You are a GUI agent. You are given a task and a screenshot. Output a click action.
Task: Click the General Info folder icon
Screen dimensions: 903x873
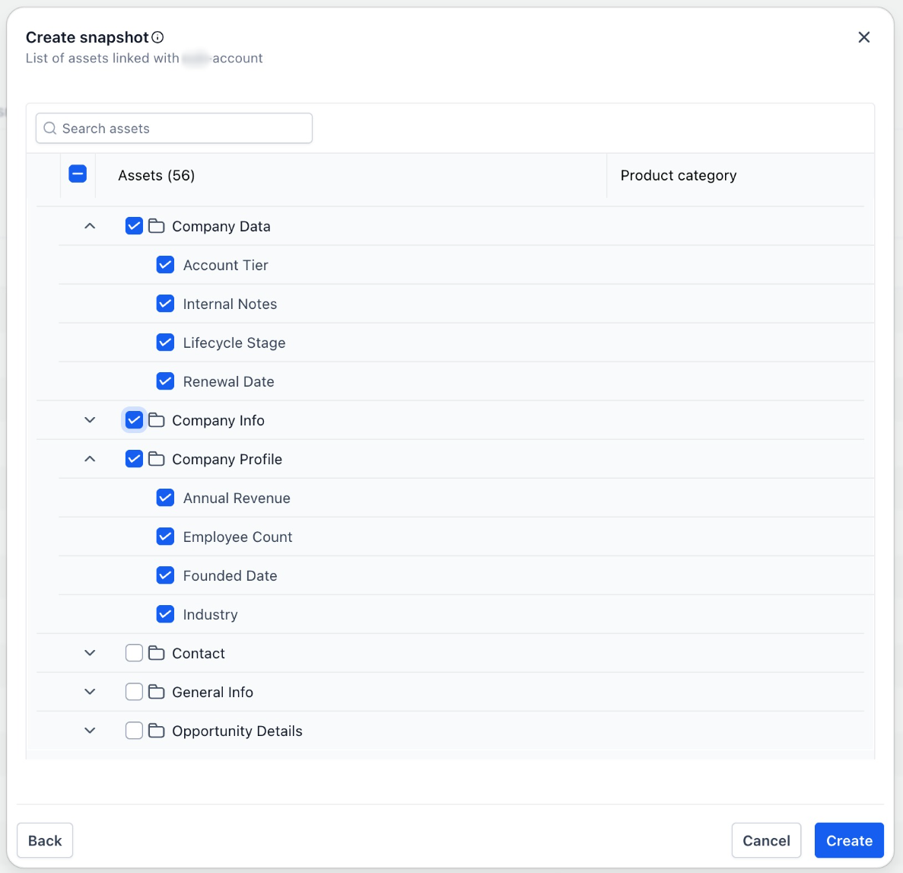tap(156, 692)
